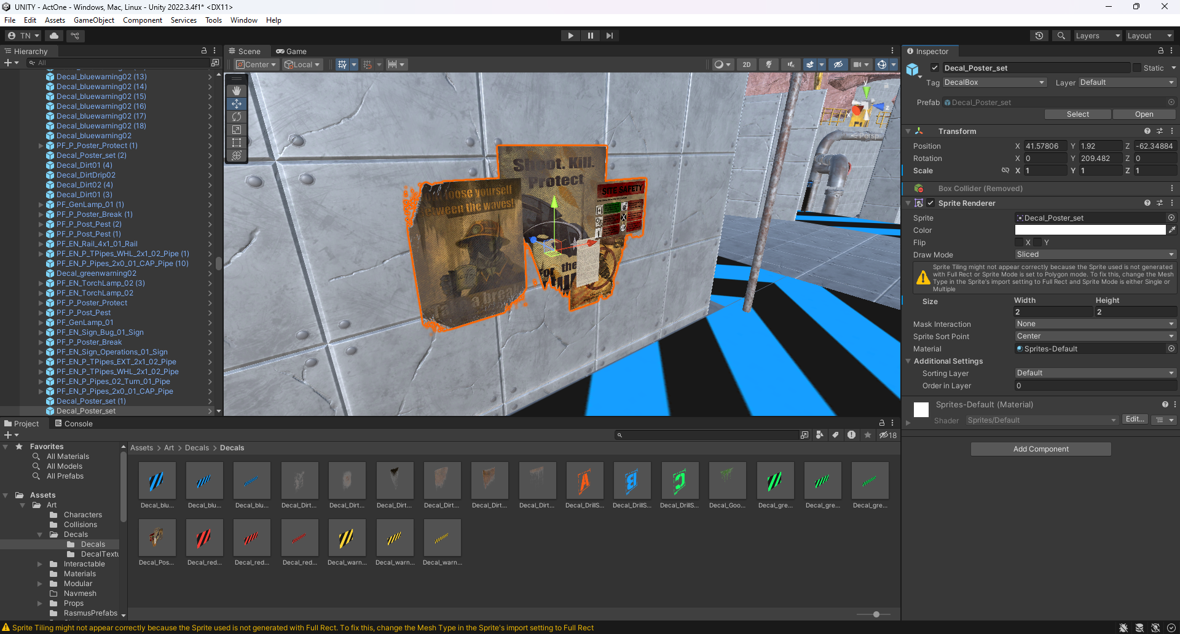Collapse Additional Settings section
The height and width of the screenshot is (634, 1180).
point(908,361)
